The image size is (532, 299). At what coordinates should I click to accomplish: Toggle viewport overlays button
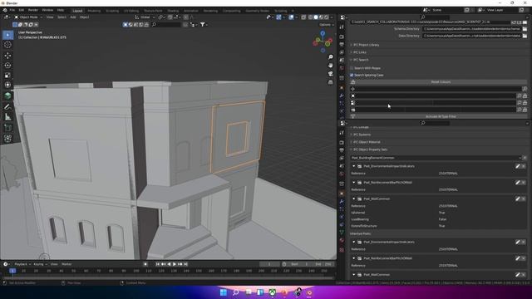(291, 17)
